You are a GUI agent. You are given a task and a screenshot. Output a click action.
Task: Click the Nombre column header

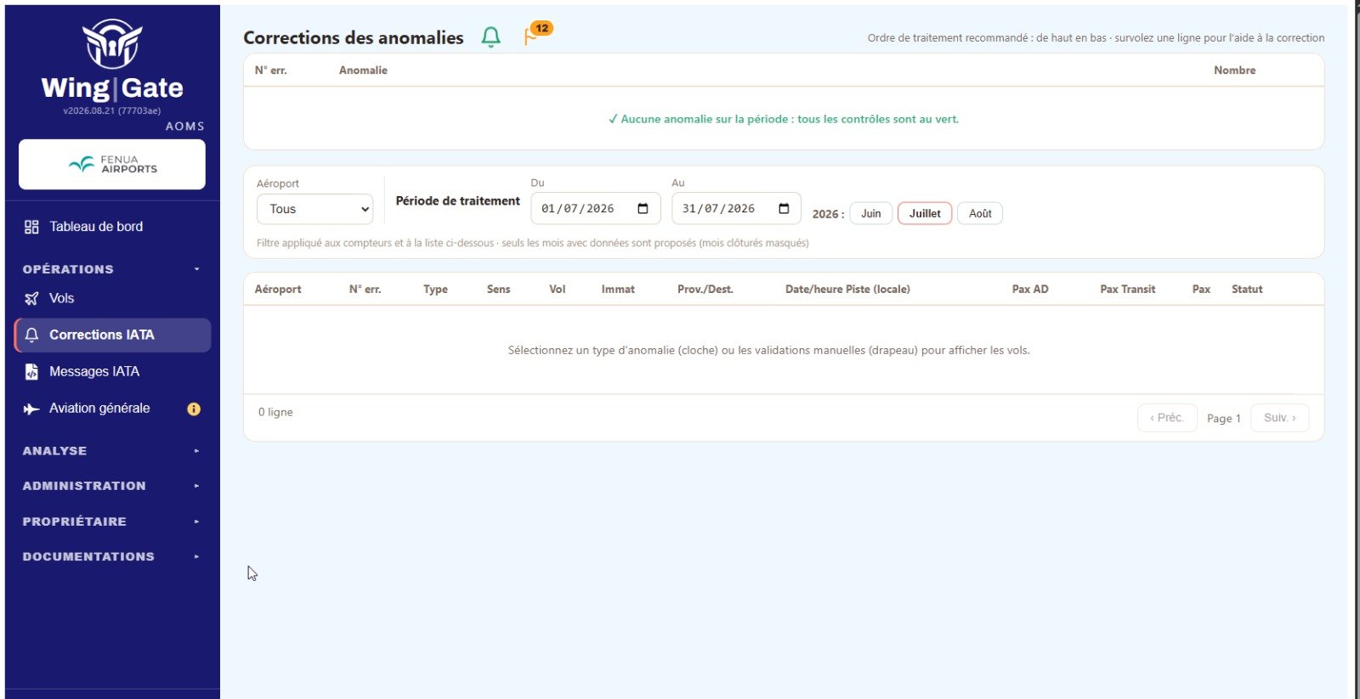(1234, 70)
